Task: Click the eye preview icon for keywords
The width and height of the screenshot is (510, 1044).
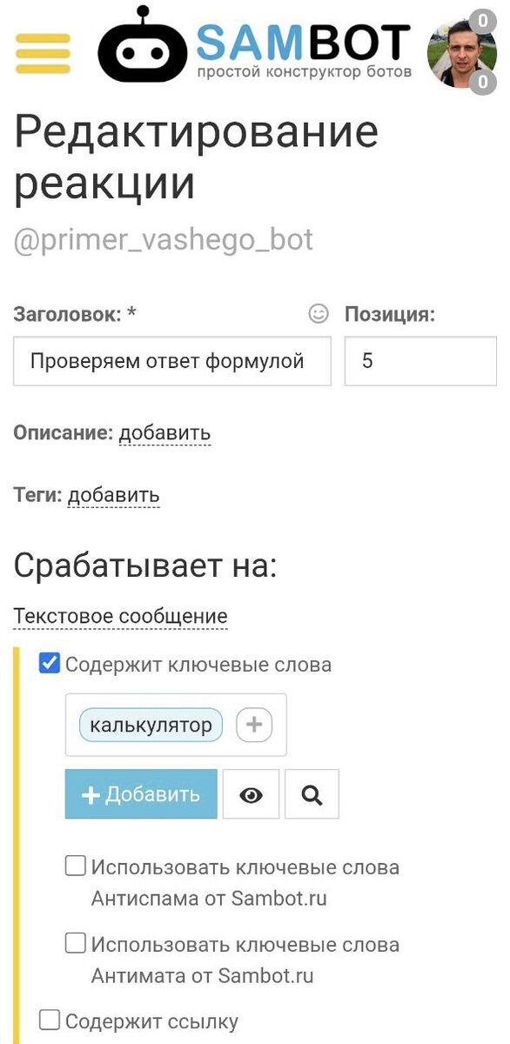Action: 251,793
